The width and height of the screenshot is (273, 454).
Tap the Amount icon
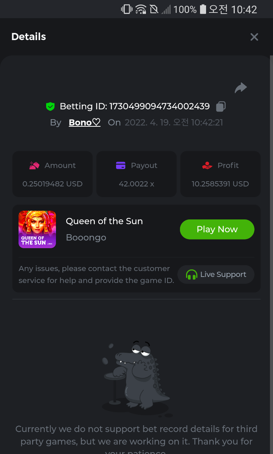coord(34,165)
